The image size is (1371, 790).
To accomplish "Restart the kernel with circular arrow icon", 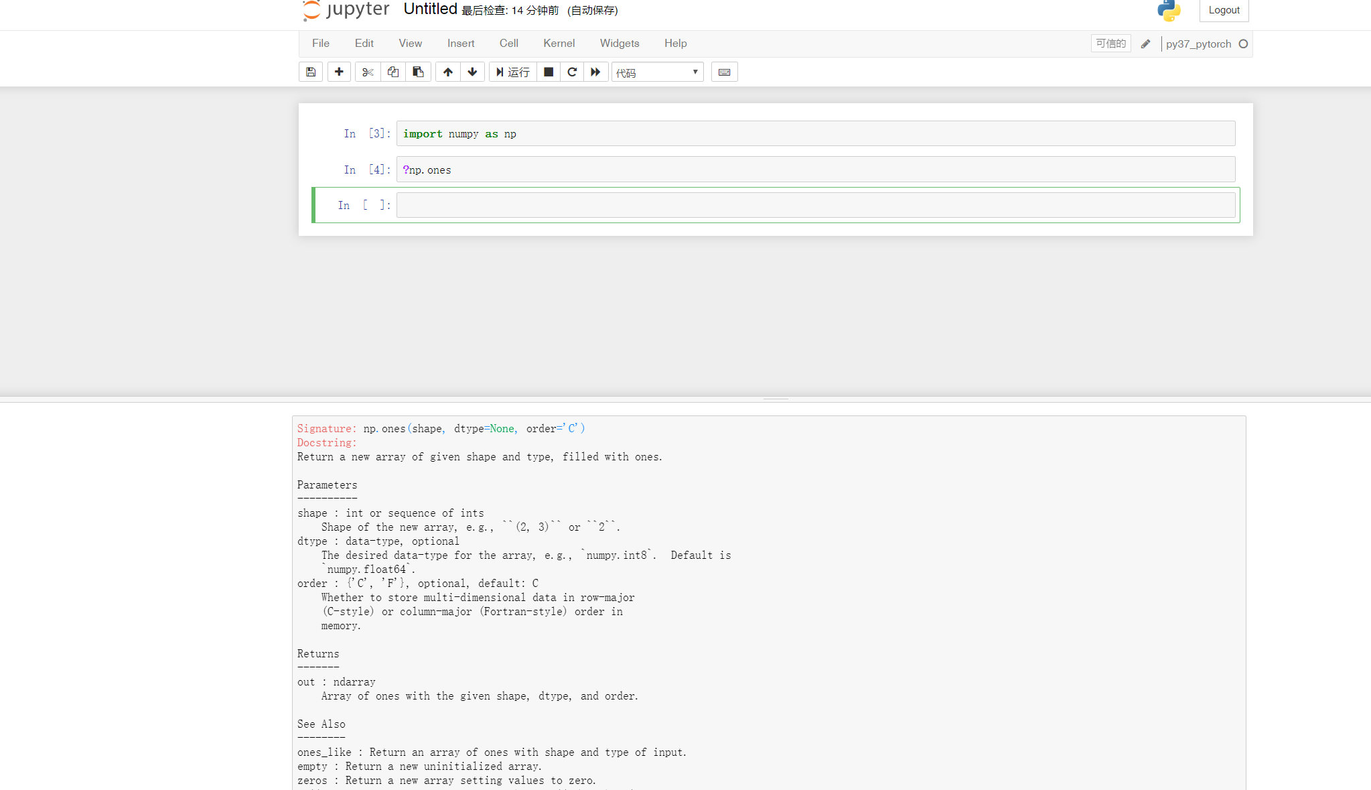I will coord(572,72).
